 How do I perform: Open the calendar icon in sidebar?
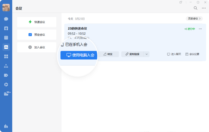[6, 37]
